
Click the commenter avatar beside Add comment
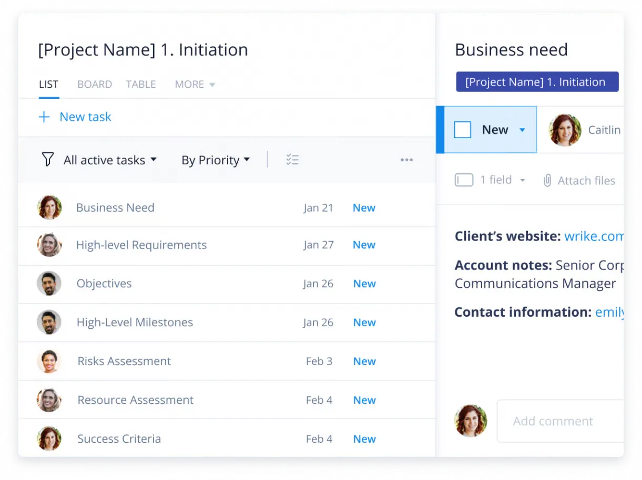click(x=471, y=421)
